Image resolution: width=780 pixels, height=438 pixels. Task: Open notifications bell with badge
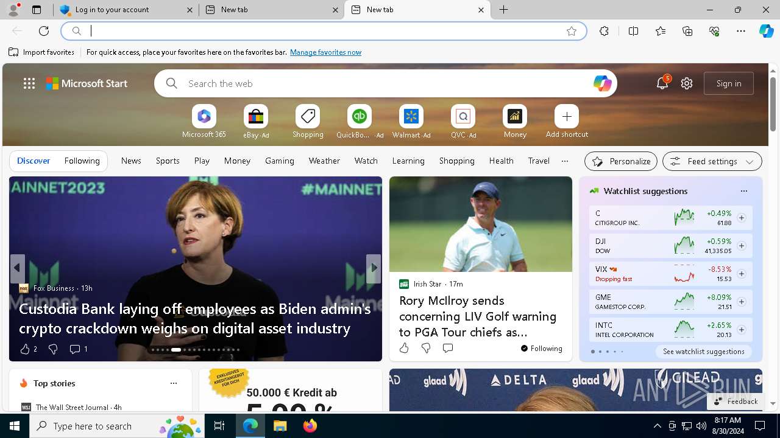tap(662, 83)
